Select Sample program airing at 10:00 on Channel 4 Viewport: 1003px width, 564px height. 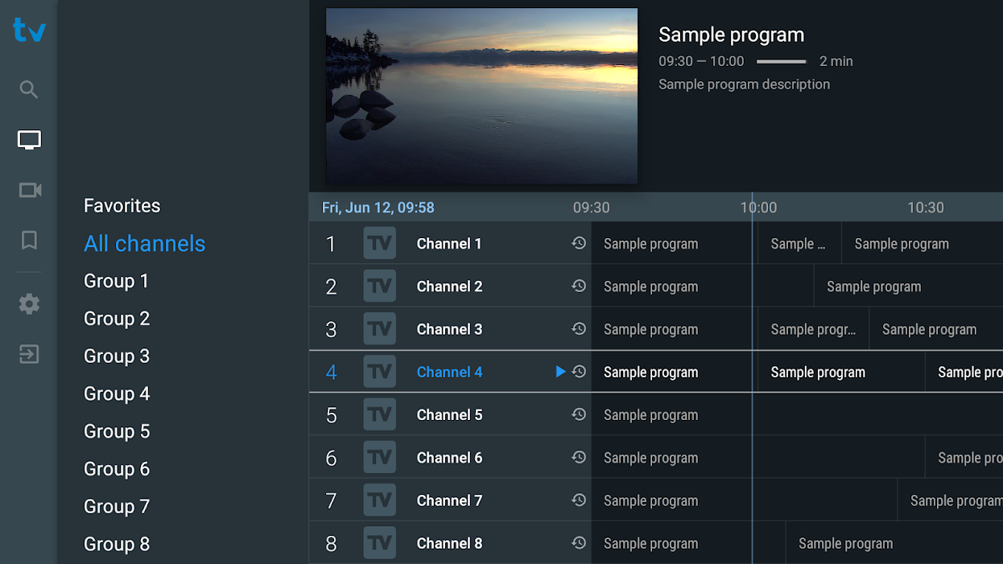tap(840, 371)
